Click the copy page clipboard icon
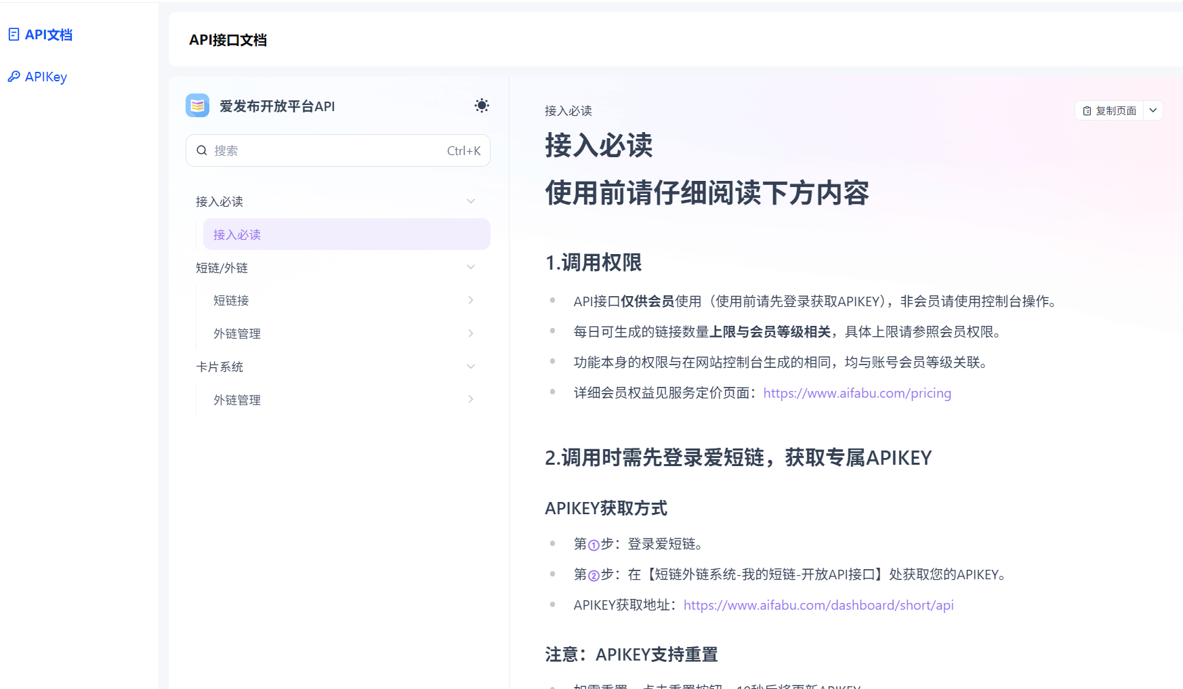 click(x=1087, y=111)
